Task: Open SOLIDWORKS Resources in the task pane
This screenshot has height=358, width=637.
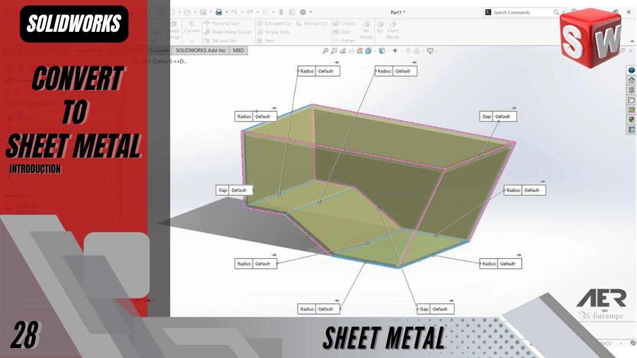Action: (x=632, y=70)
